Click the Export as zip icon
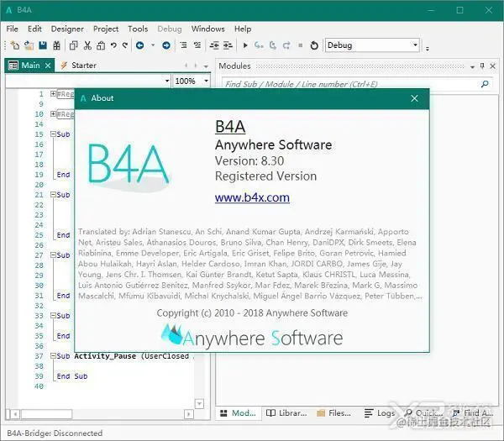Screen dimensions: 504x441 (56, 45)
